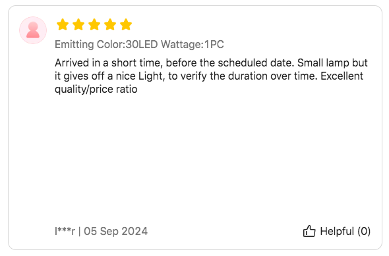
Task: Click the 05 Sep 2024 date
Action: (115, 231)
